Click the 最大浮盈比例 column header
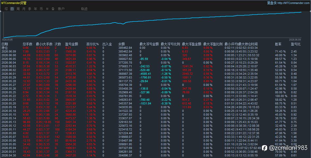Image resolution: width=311 pixels, height=158 pixels. click(213, 44)
